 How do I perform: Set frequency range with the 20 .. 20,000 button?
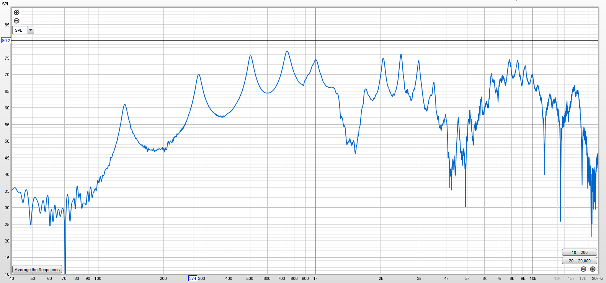point(579,261)
